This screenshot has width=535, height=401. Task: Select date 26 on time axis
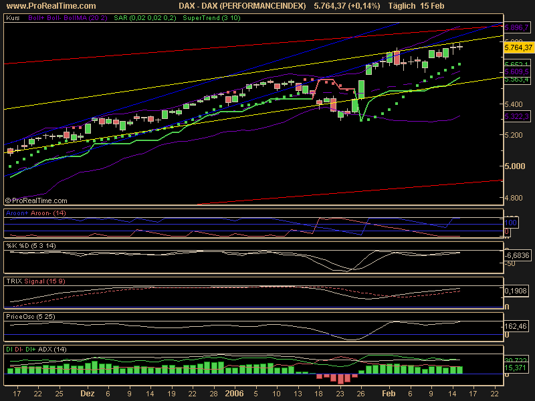coord(361,394)
